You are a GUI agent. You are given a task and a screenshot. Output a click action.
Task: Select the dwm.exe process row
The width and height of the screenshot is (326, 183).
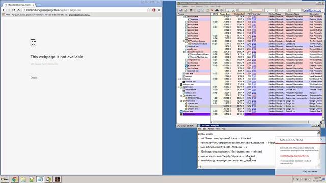pyautogui.click(x=250, y=19)
